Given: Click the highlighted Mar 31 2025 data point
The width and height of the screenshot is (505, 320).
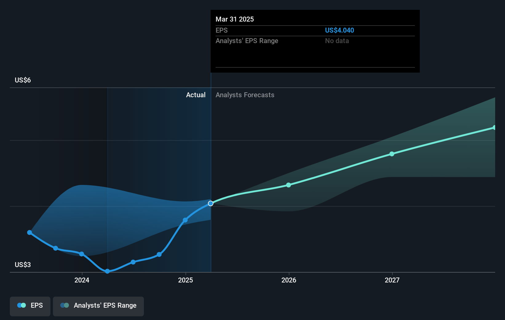Looking at the screenshot, I should 211,203.
